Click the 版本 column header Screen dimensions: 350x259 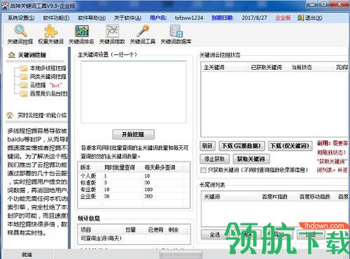point(85,168)
